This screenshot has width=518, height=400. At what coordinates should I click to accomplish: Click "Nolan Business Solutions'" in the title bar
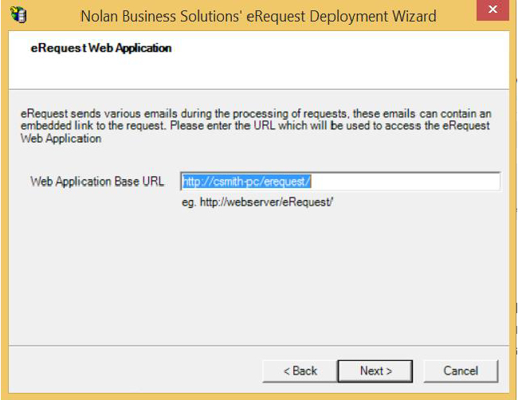coord(151,16)
